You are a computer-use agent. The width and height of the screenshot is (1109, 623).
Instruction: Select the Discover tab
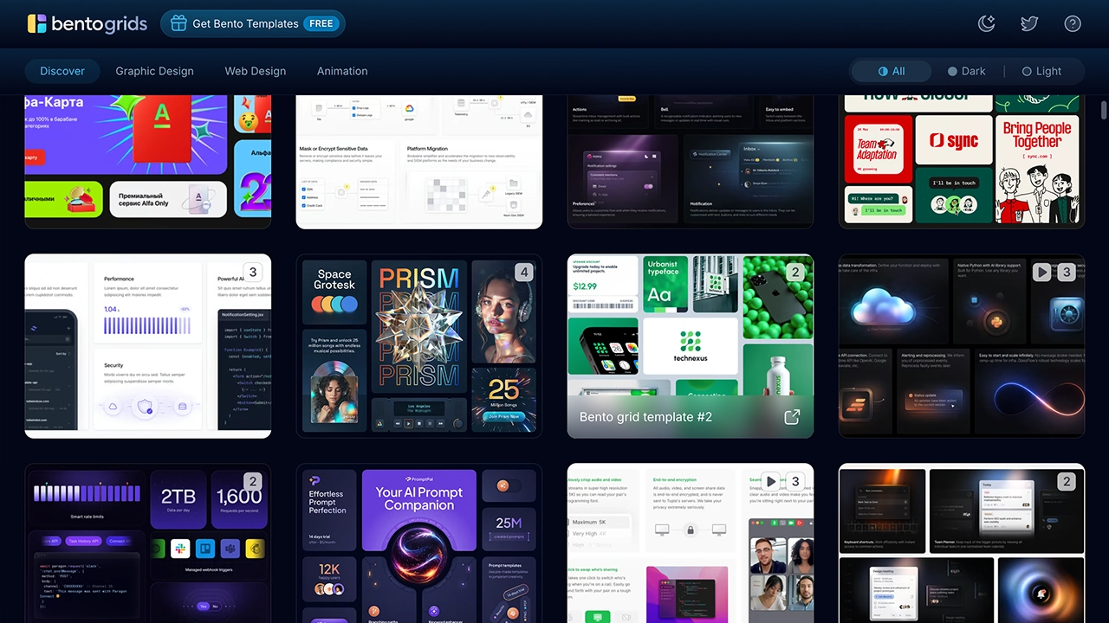point(62,71)
